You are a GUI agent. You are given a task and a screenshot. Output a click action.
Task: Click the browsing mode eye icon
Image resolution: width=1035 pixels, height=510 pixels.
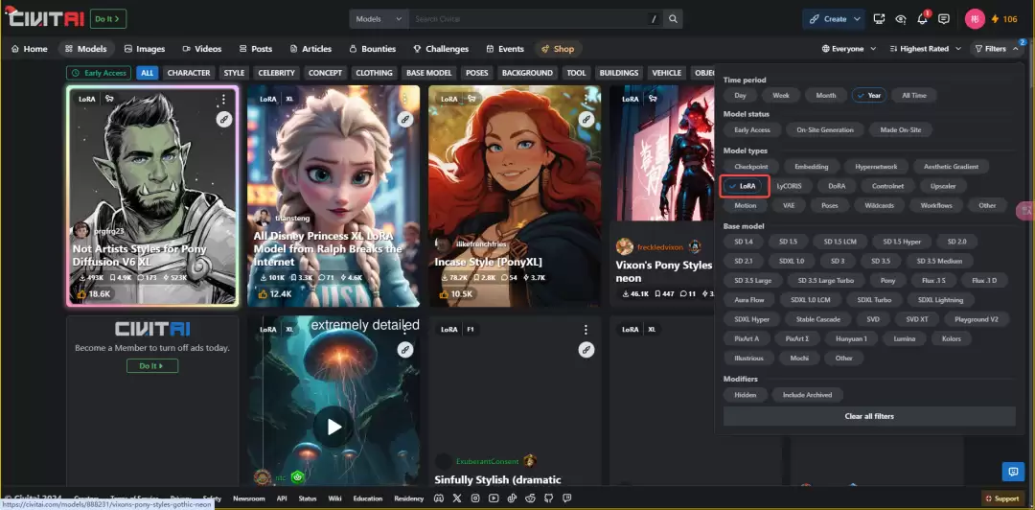(x=901, y=19)
